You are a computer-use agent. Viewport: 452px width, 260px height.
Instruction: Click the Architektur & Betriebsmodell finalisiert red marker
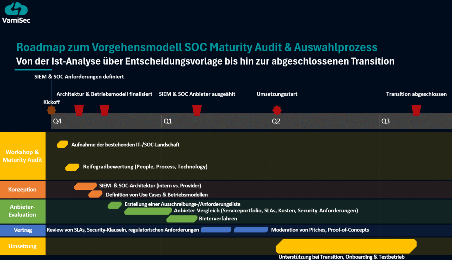click(x=104, y=110)
